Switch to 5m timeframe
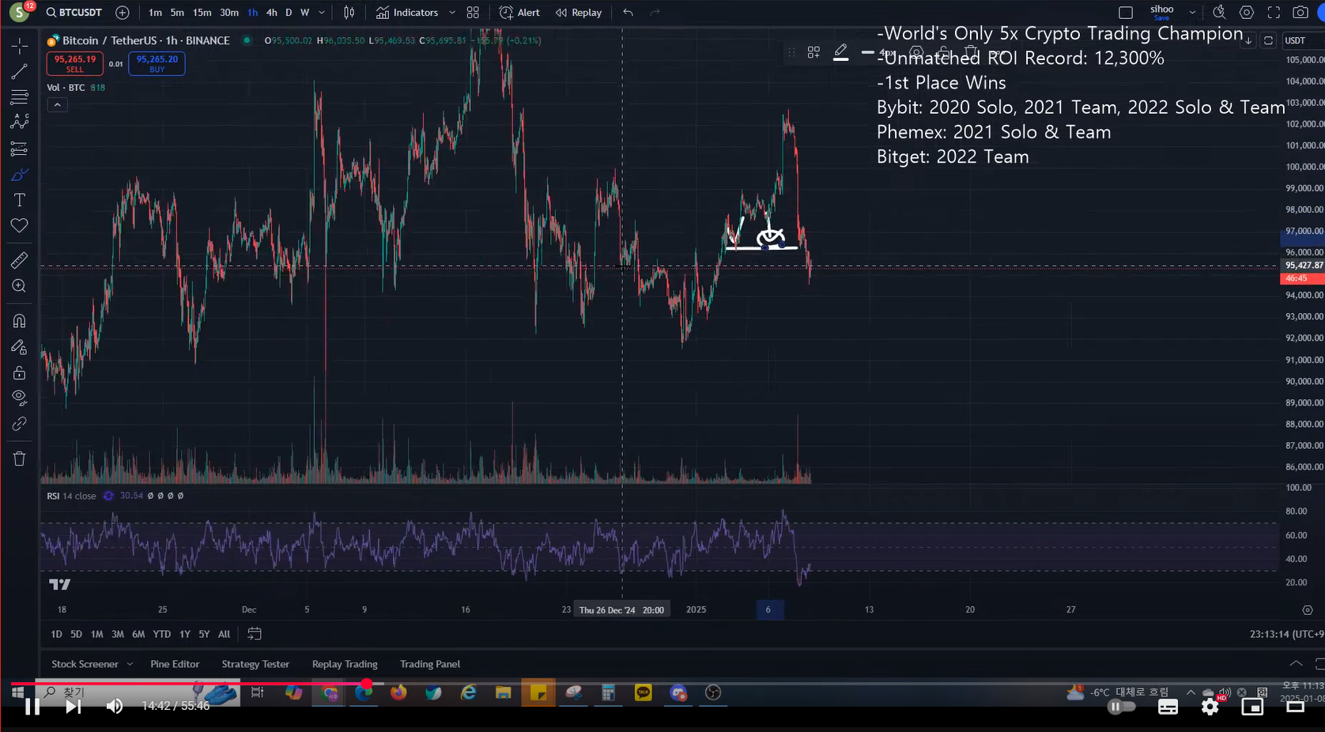Image resolution: width=1325 pixels, height=732 pixels. click(177, 13)
